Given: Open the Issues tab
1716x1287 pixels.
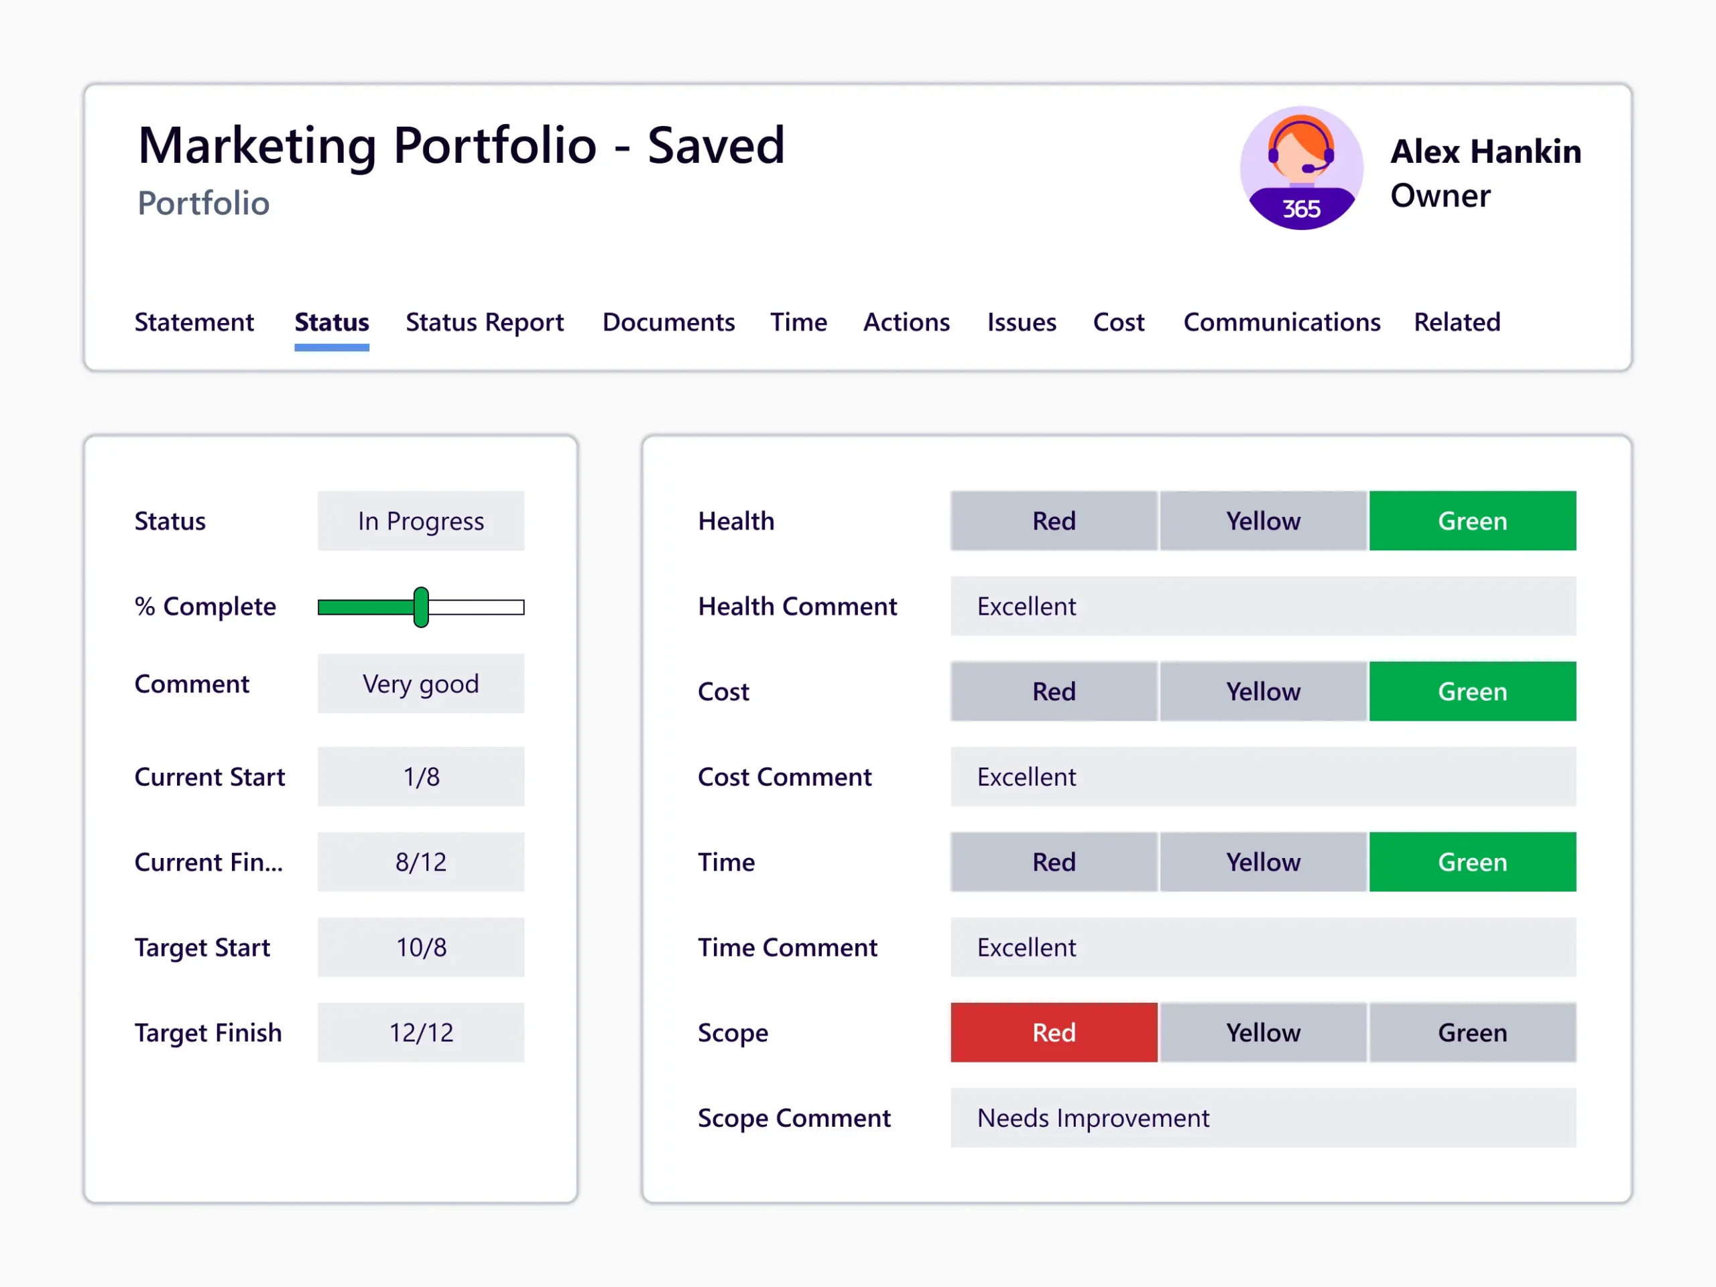Looking at the screenshot, I should click(x=1021, y=322).
